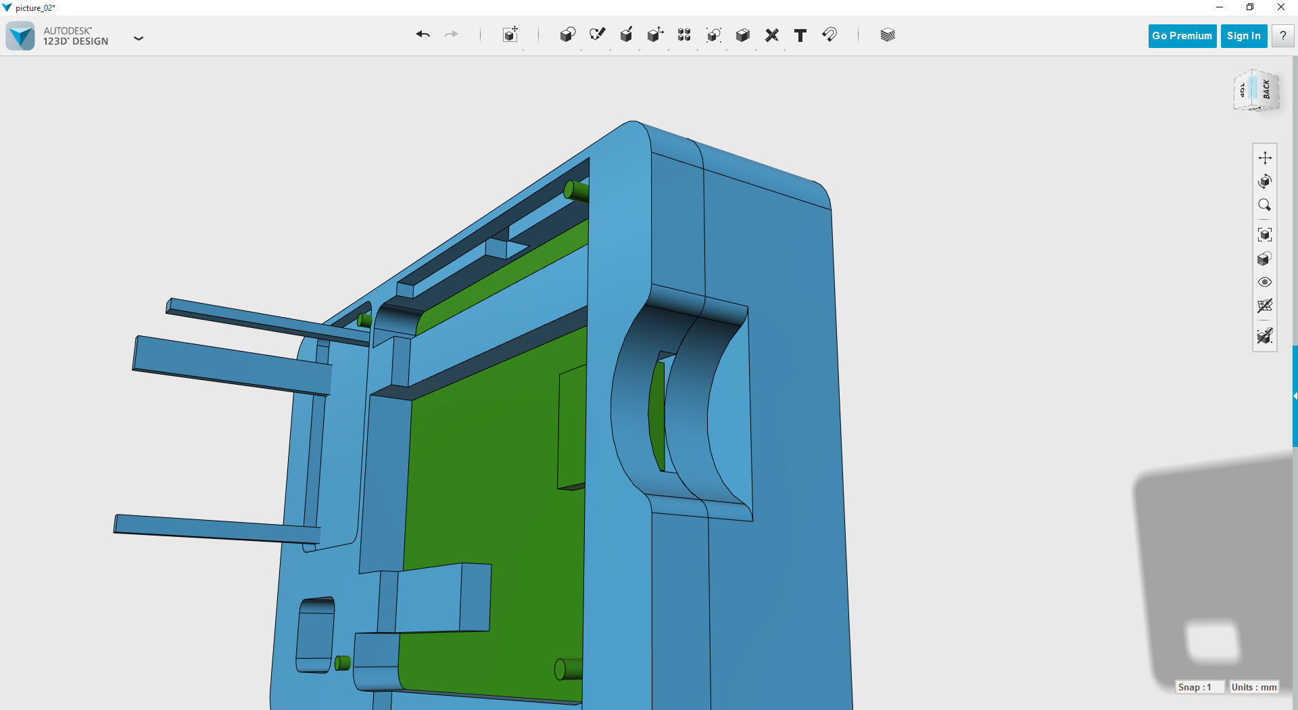Screen dimensions: 1298x710
Task: Toggle hide sketches in the sidebar
Action: tap(1265, 306)
